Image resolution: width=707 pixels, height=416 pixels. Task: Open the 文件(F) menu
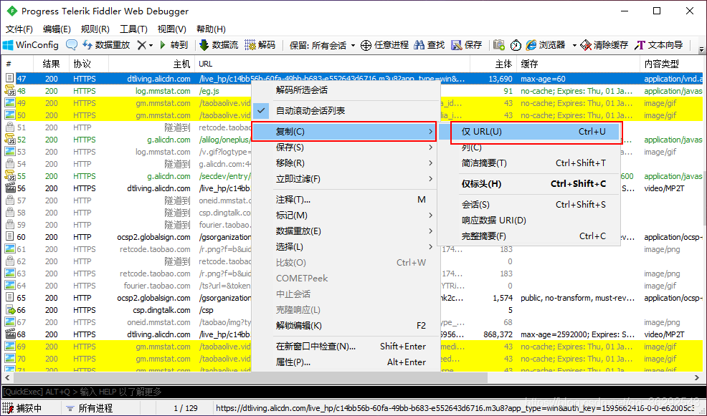pyautogui.click(x=19, y=29)
